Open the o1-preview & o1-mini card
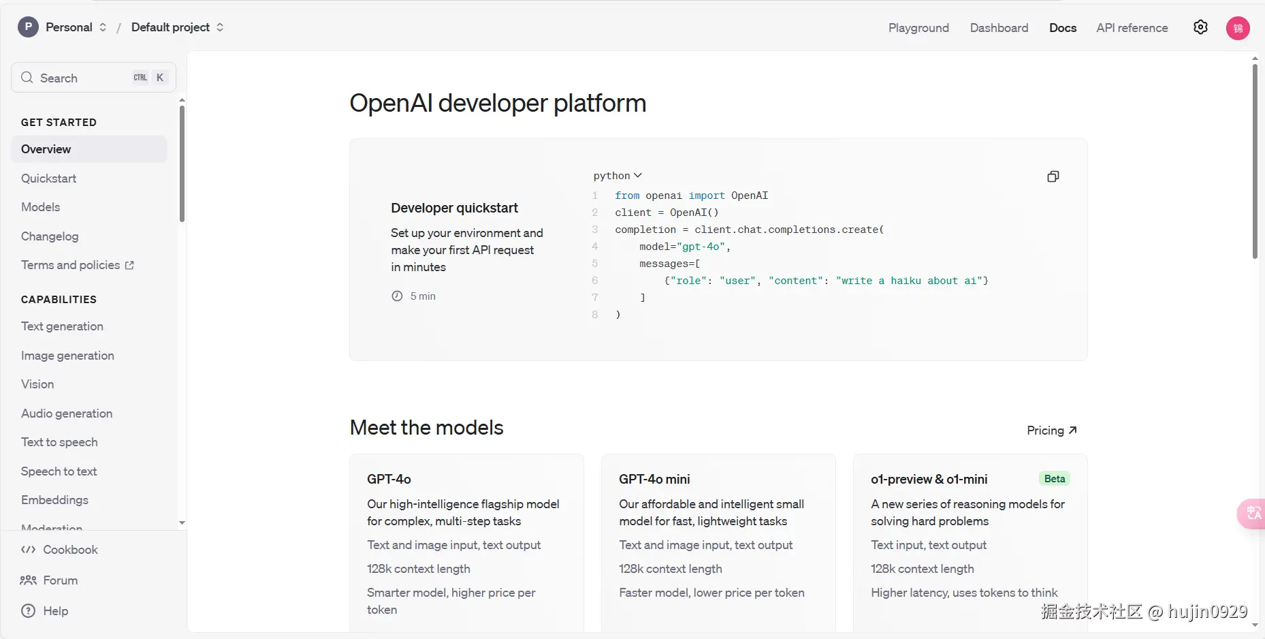Screen dimensions: 1265x639 [970, 544]
